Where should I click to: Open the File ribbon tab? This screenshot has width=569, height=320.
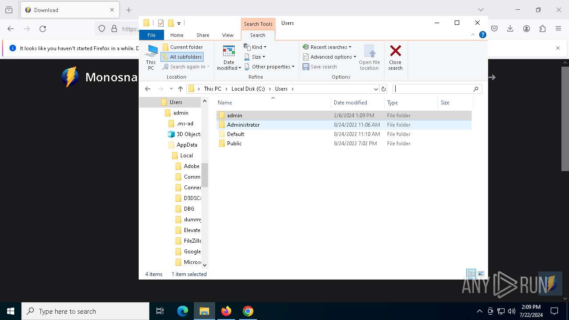[x=152, y=35]
